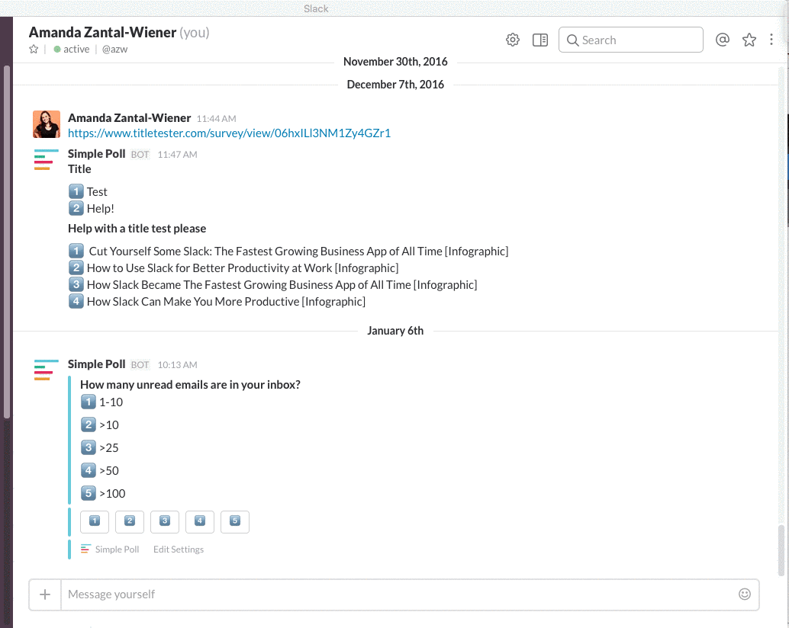
Task: Open the titletester.com survey link
Action: point(229,133)
